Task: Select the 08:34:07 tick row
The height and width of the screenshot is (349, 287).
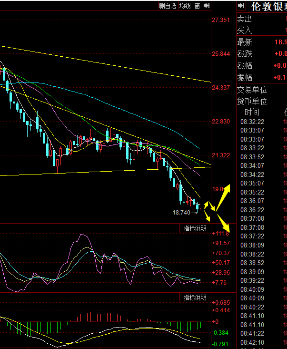Action: (262, 165)
